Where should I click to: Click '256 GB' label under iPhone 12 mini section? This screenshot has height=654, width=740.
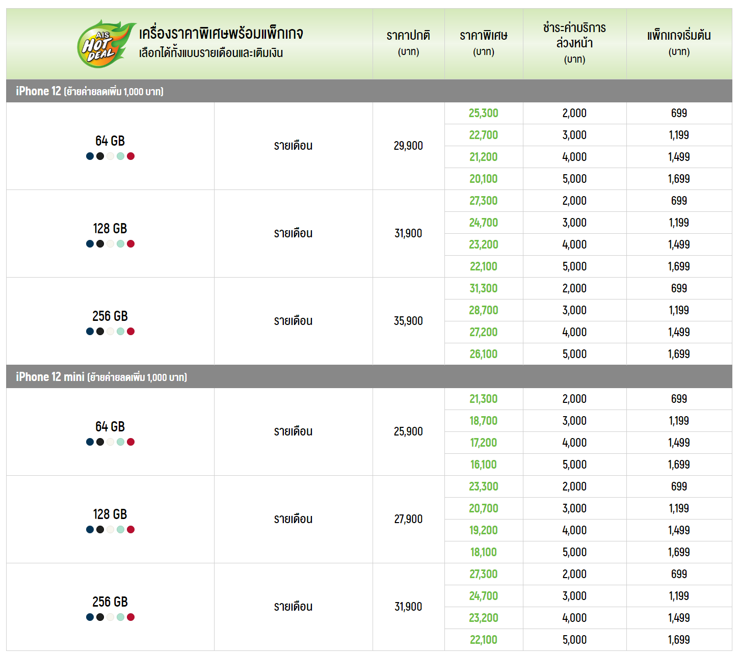[110, 602]
